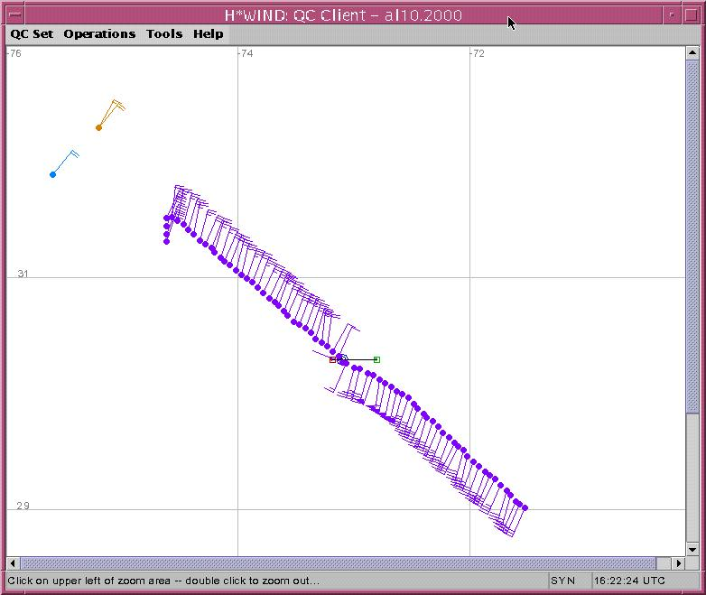
Task: Click the horizontal scrollbar left arrow
Action: (x=14, y=563)
